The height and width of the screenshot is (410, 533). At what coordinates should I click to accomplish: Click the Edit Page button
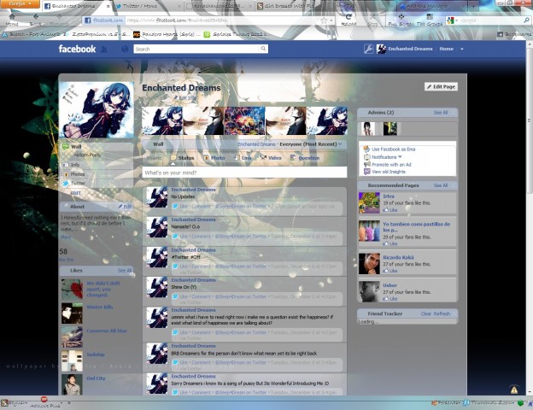tap(441, 86)
